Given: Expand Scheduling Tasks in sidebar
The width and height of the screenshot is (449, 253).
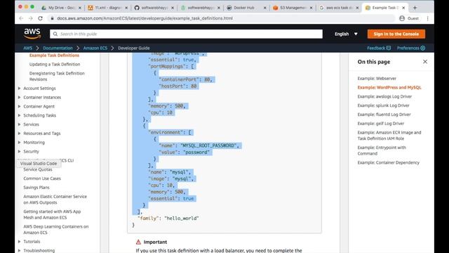Looking at the screenshot, I should (19, 115).
